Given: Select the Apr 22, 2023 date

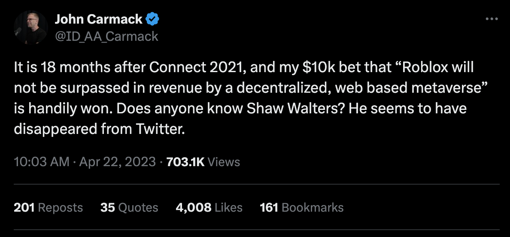Looking at the screenshot, I should point(118,162).
